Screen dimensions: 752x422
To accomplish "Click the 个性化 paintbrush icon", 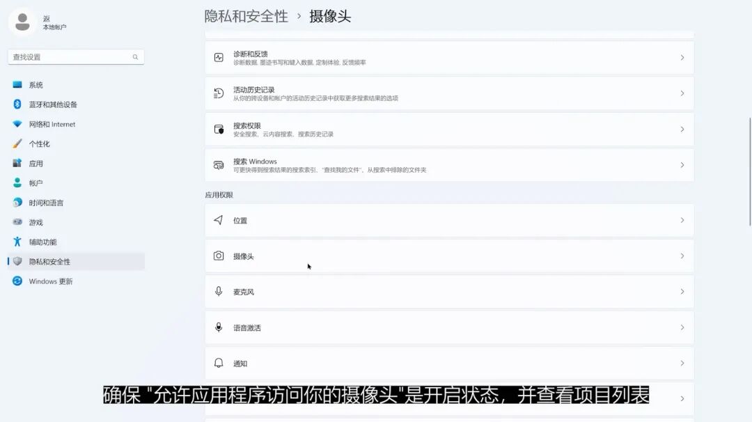I will click(17, 143).
